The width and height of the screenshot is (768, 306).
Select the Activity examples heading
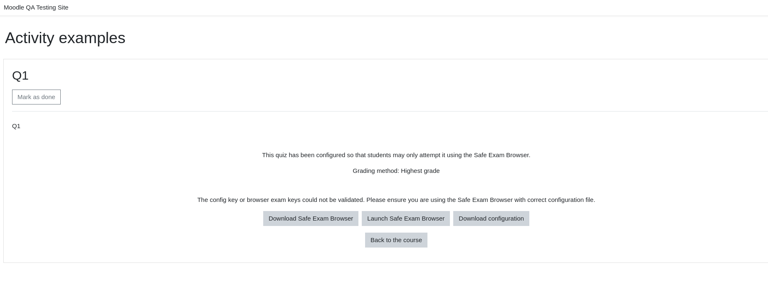[65, 38]
